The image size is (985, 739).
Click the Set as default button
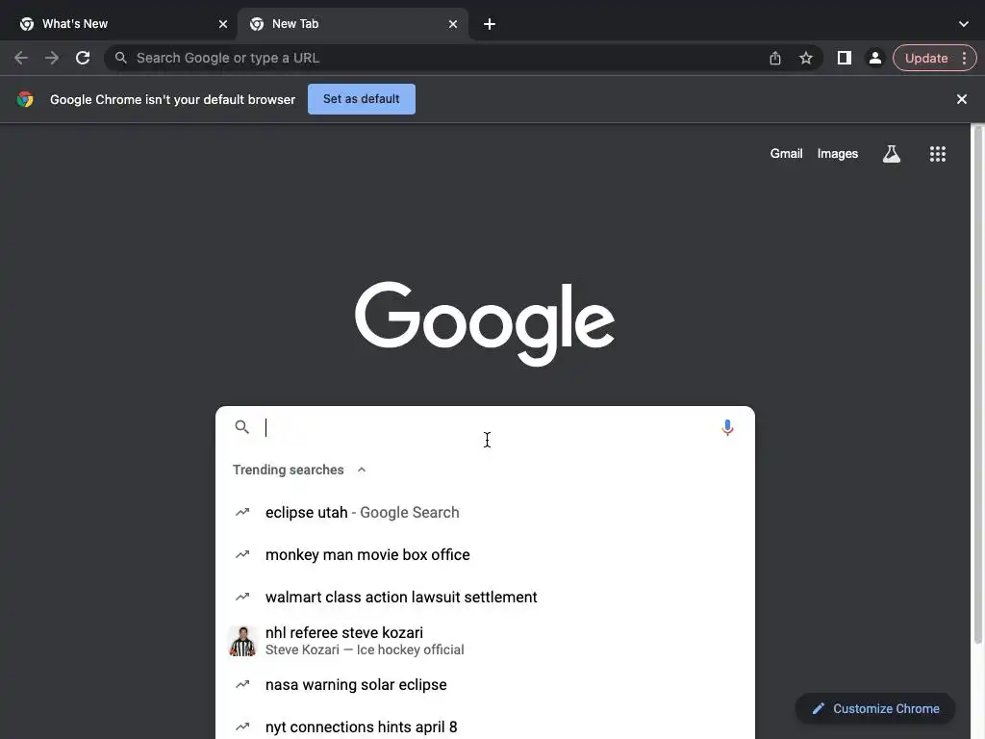362,99
